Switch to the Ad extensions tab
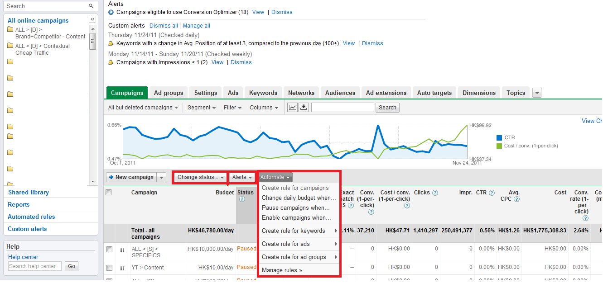This screenshot has width=603, height=283. pos(386,93)
